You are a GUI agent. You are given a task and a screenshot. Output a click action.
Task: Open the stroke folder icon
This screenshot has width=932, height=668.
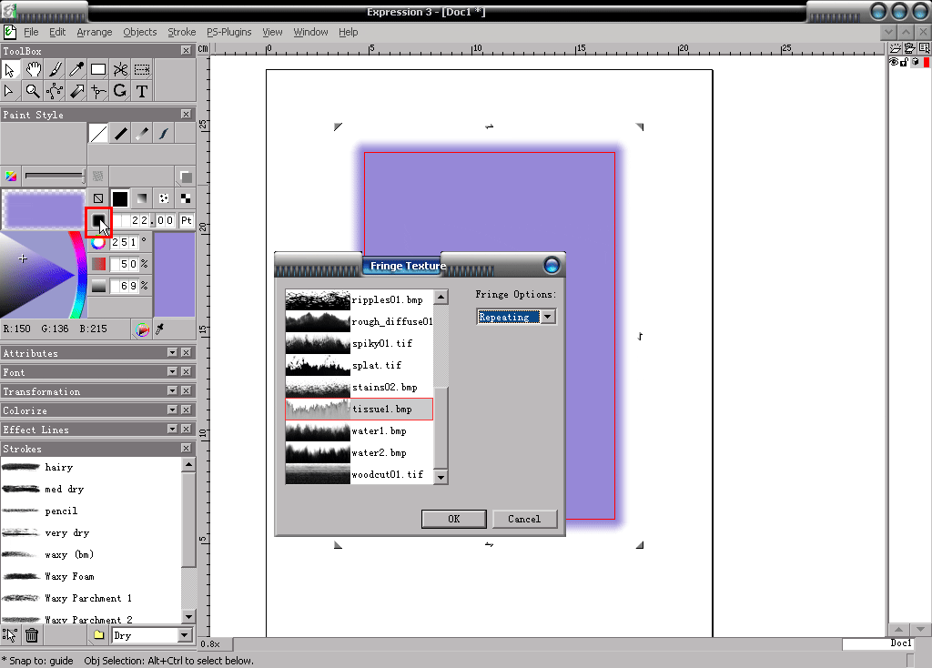point(98,635)
